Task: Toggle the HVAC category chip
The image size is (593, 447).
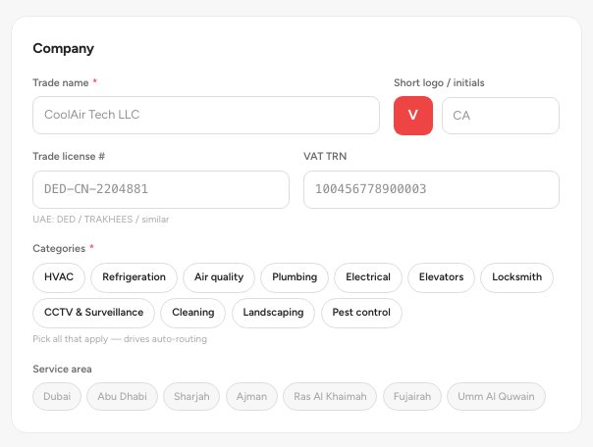Action: pyautogui.click(x=59, y=277)
